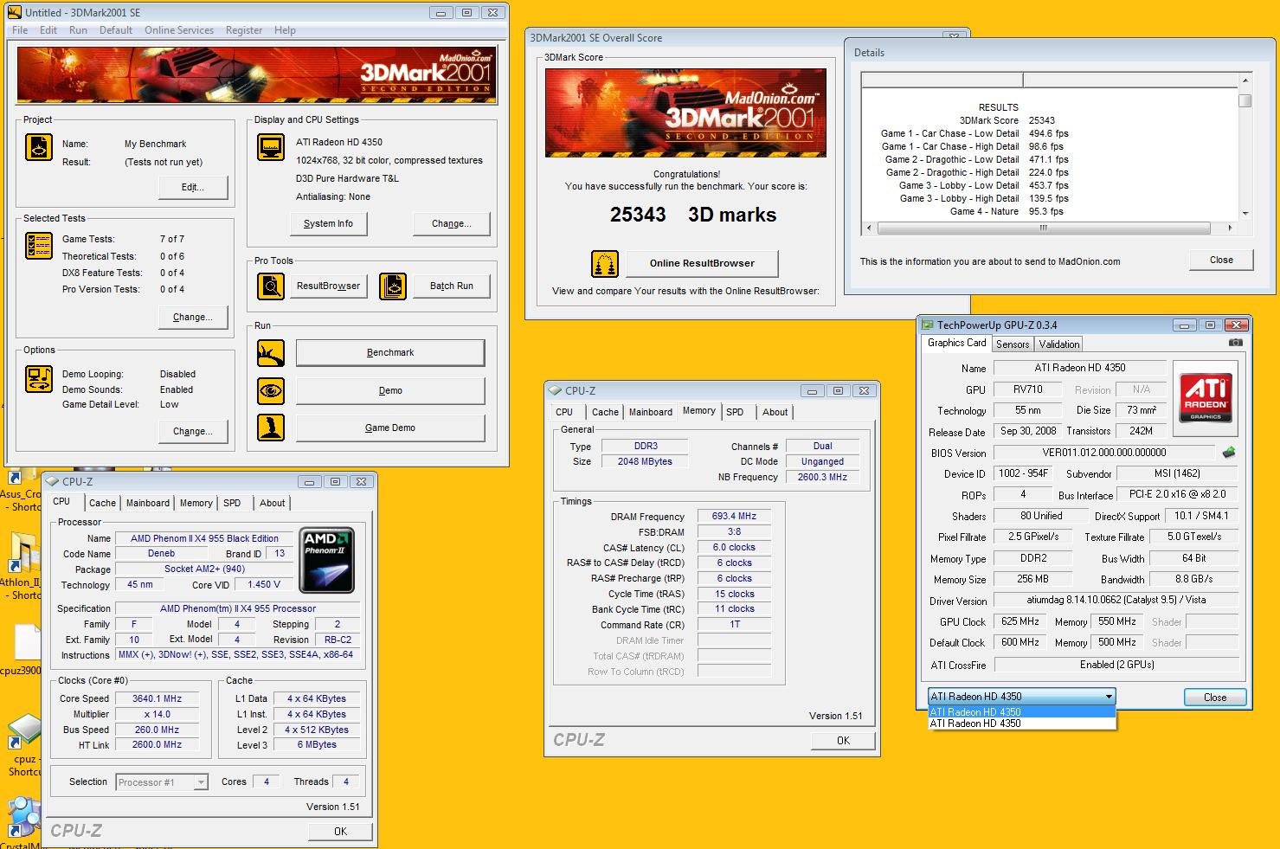Click the Selected Tests checklist icon
This screenshot has height=849, width=1280.
click(39, 247)
